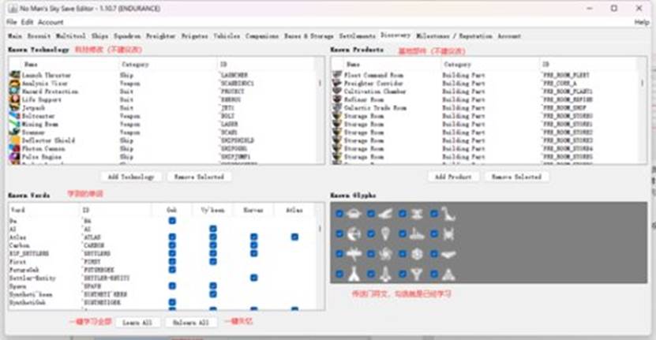Select the Analysis Visor technology icon

point(15,83)
